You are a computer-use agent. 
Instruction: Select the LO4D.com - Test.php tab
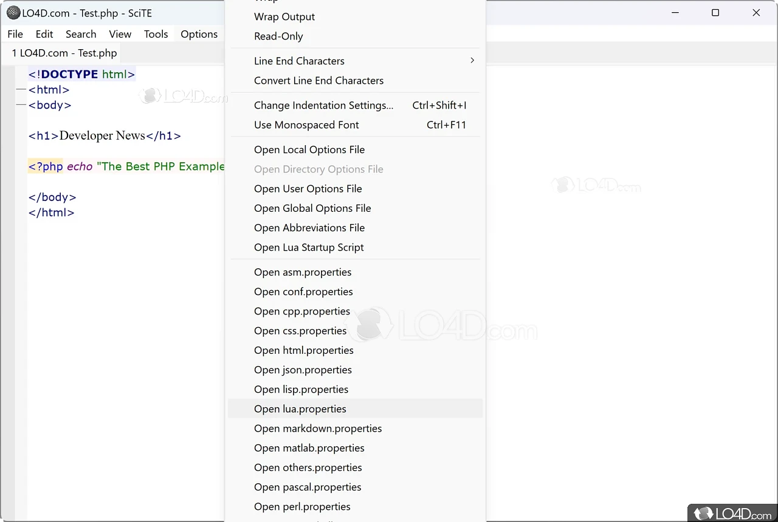pyautogui.click(x=64, y=53)
